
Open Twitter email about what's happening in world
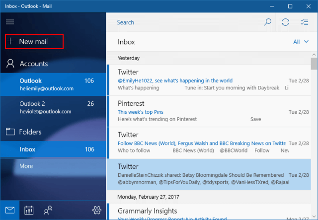[x=209, y=80]
